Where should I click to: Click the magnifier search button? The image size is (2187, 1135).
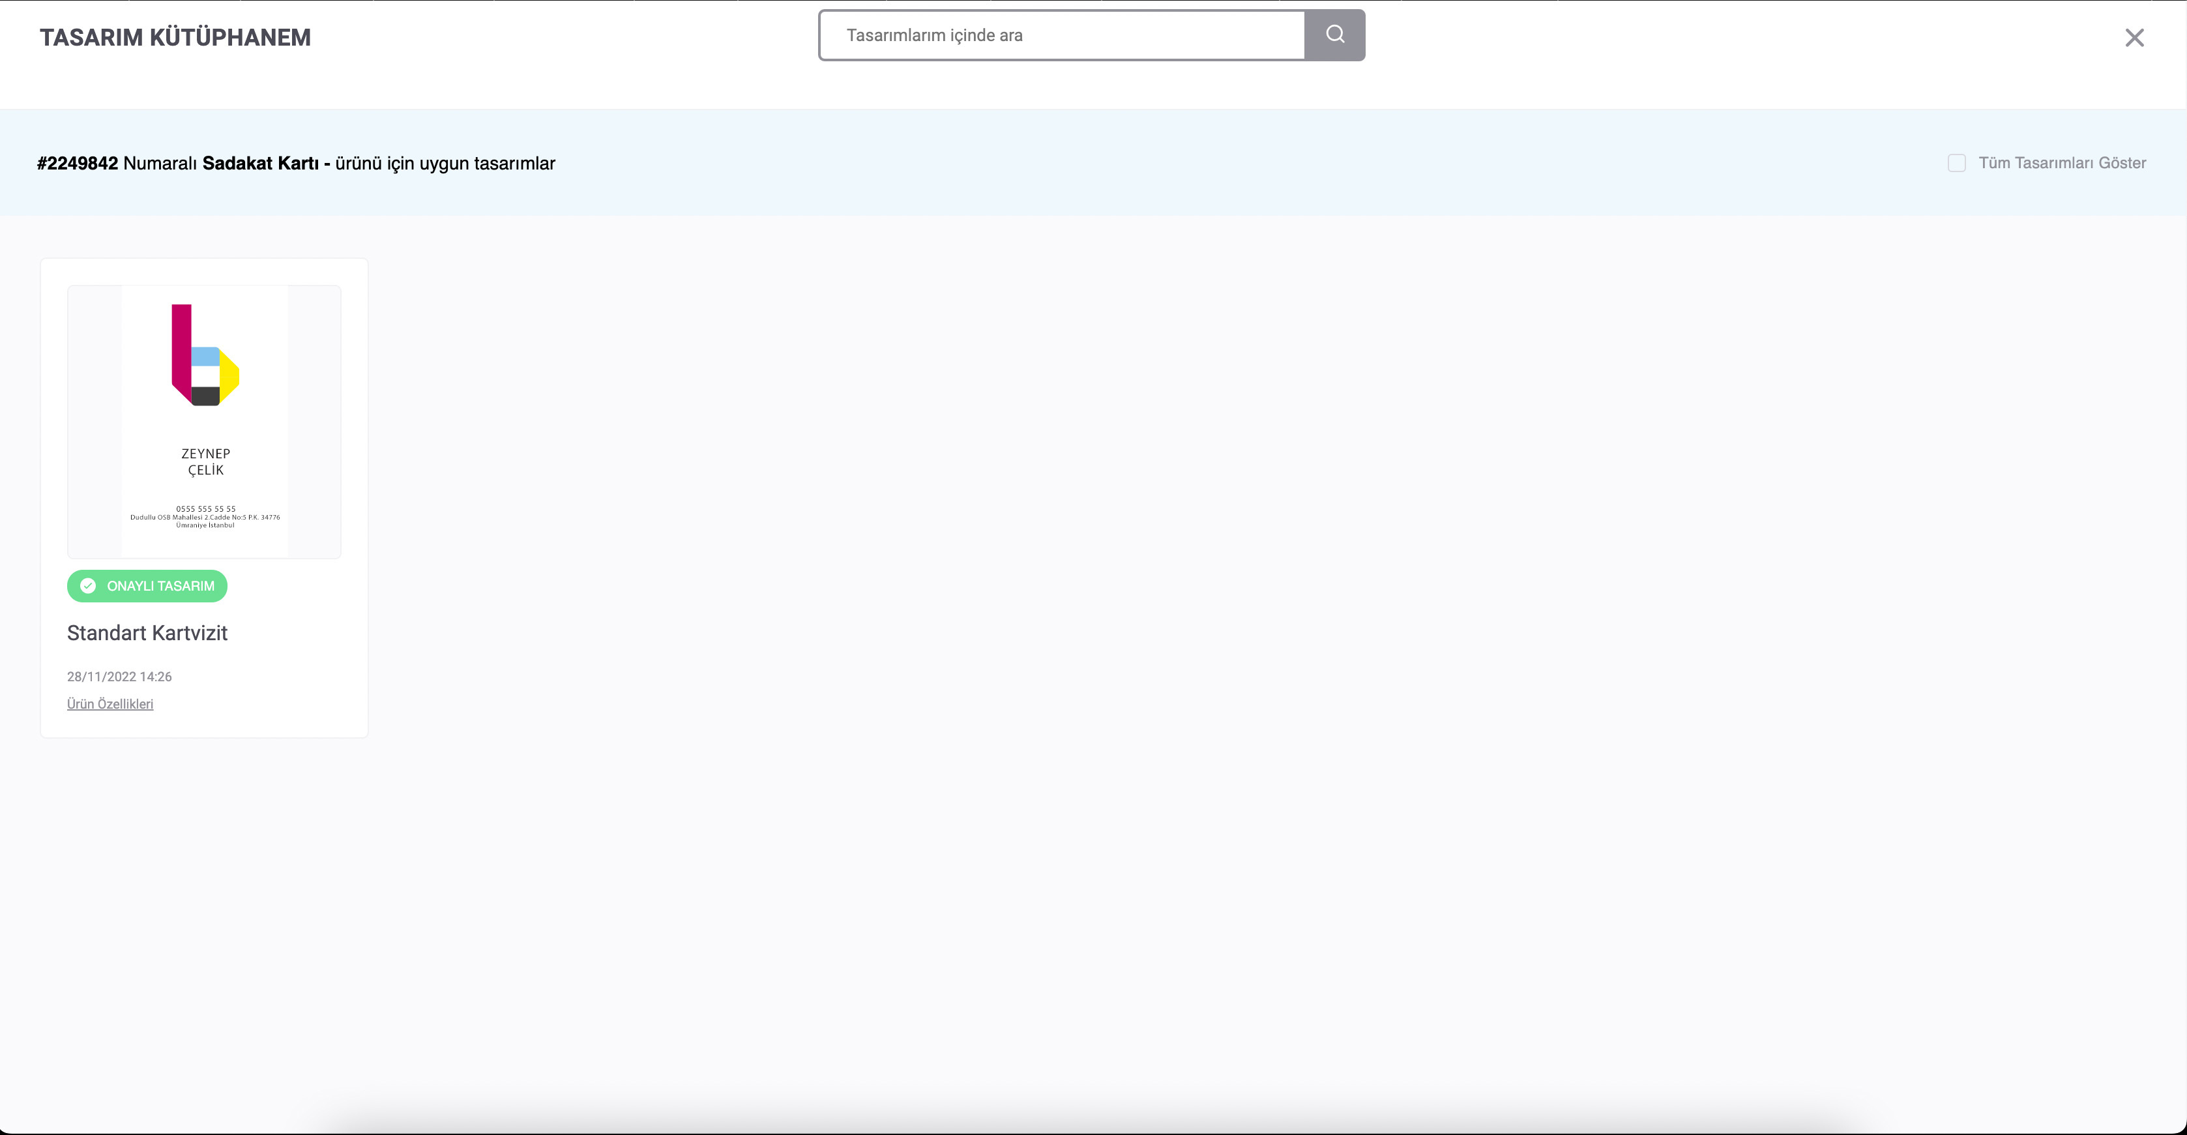point(1334,35)
